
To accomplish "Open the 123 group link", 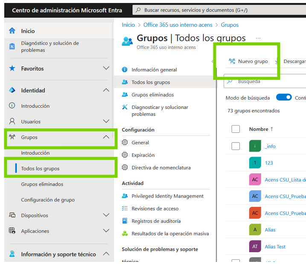I will (269, 163).
